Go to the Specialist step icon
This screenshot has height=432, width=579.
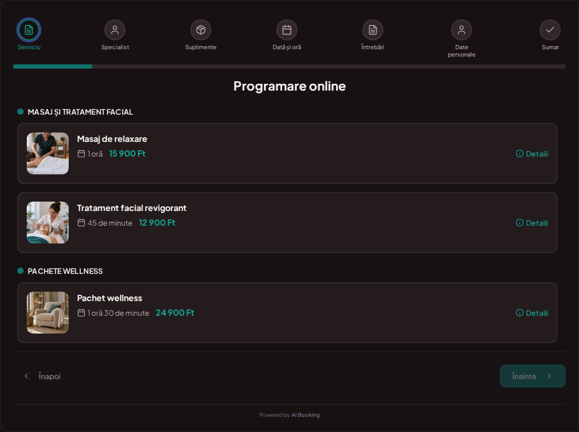click(115, 30)
